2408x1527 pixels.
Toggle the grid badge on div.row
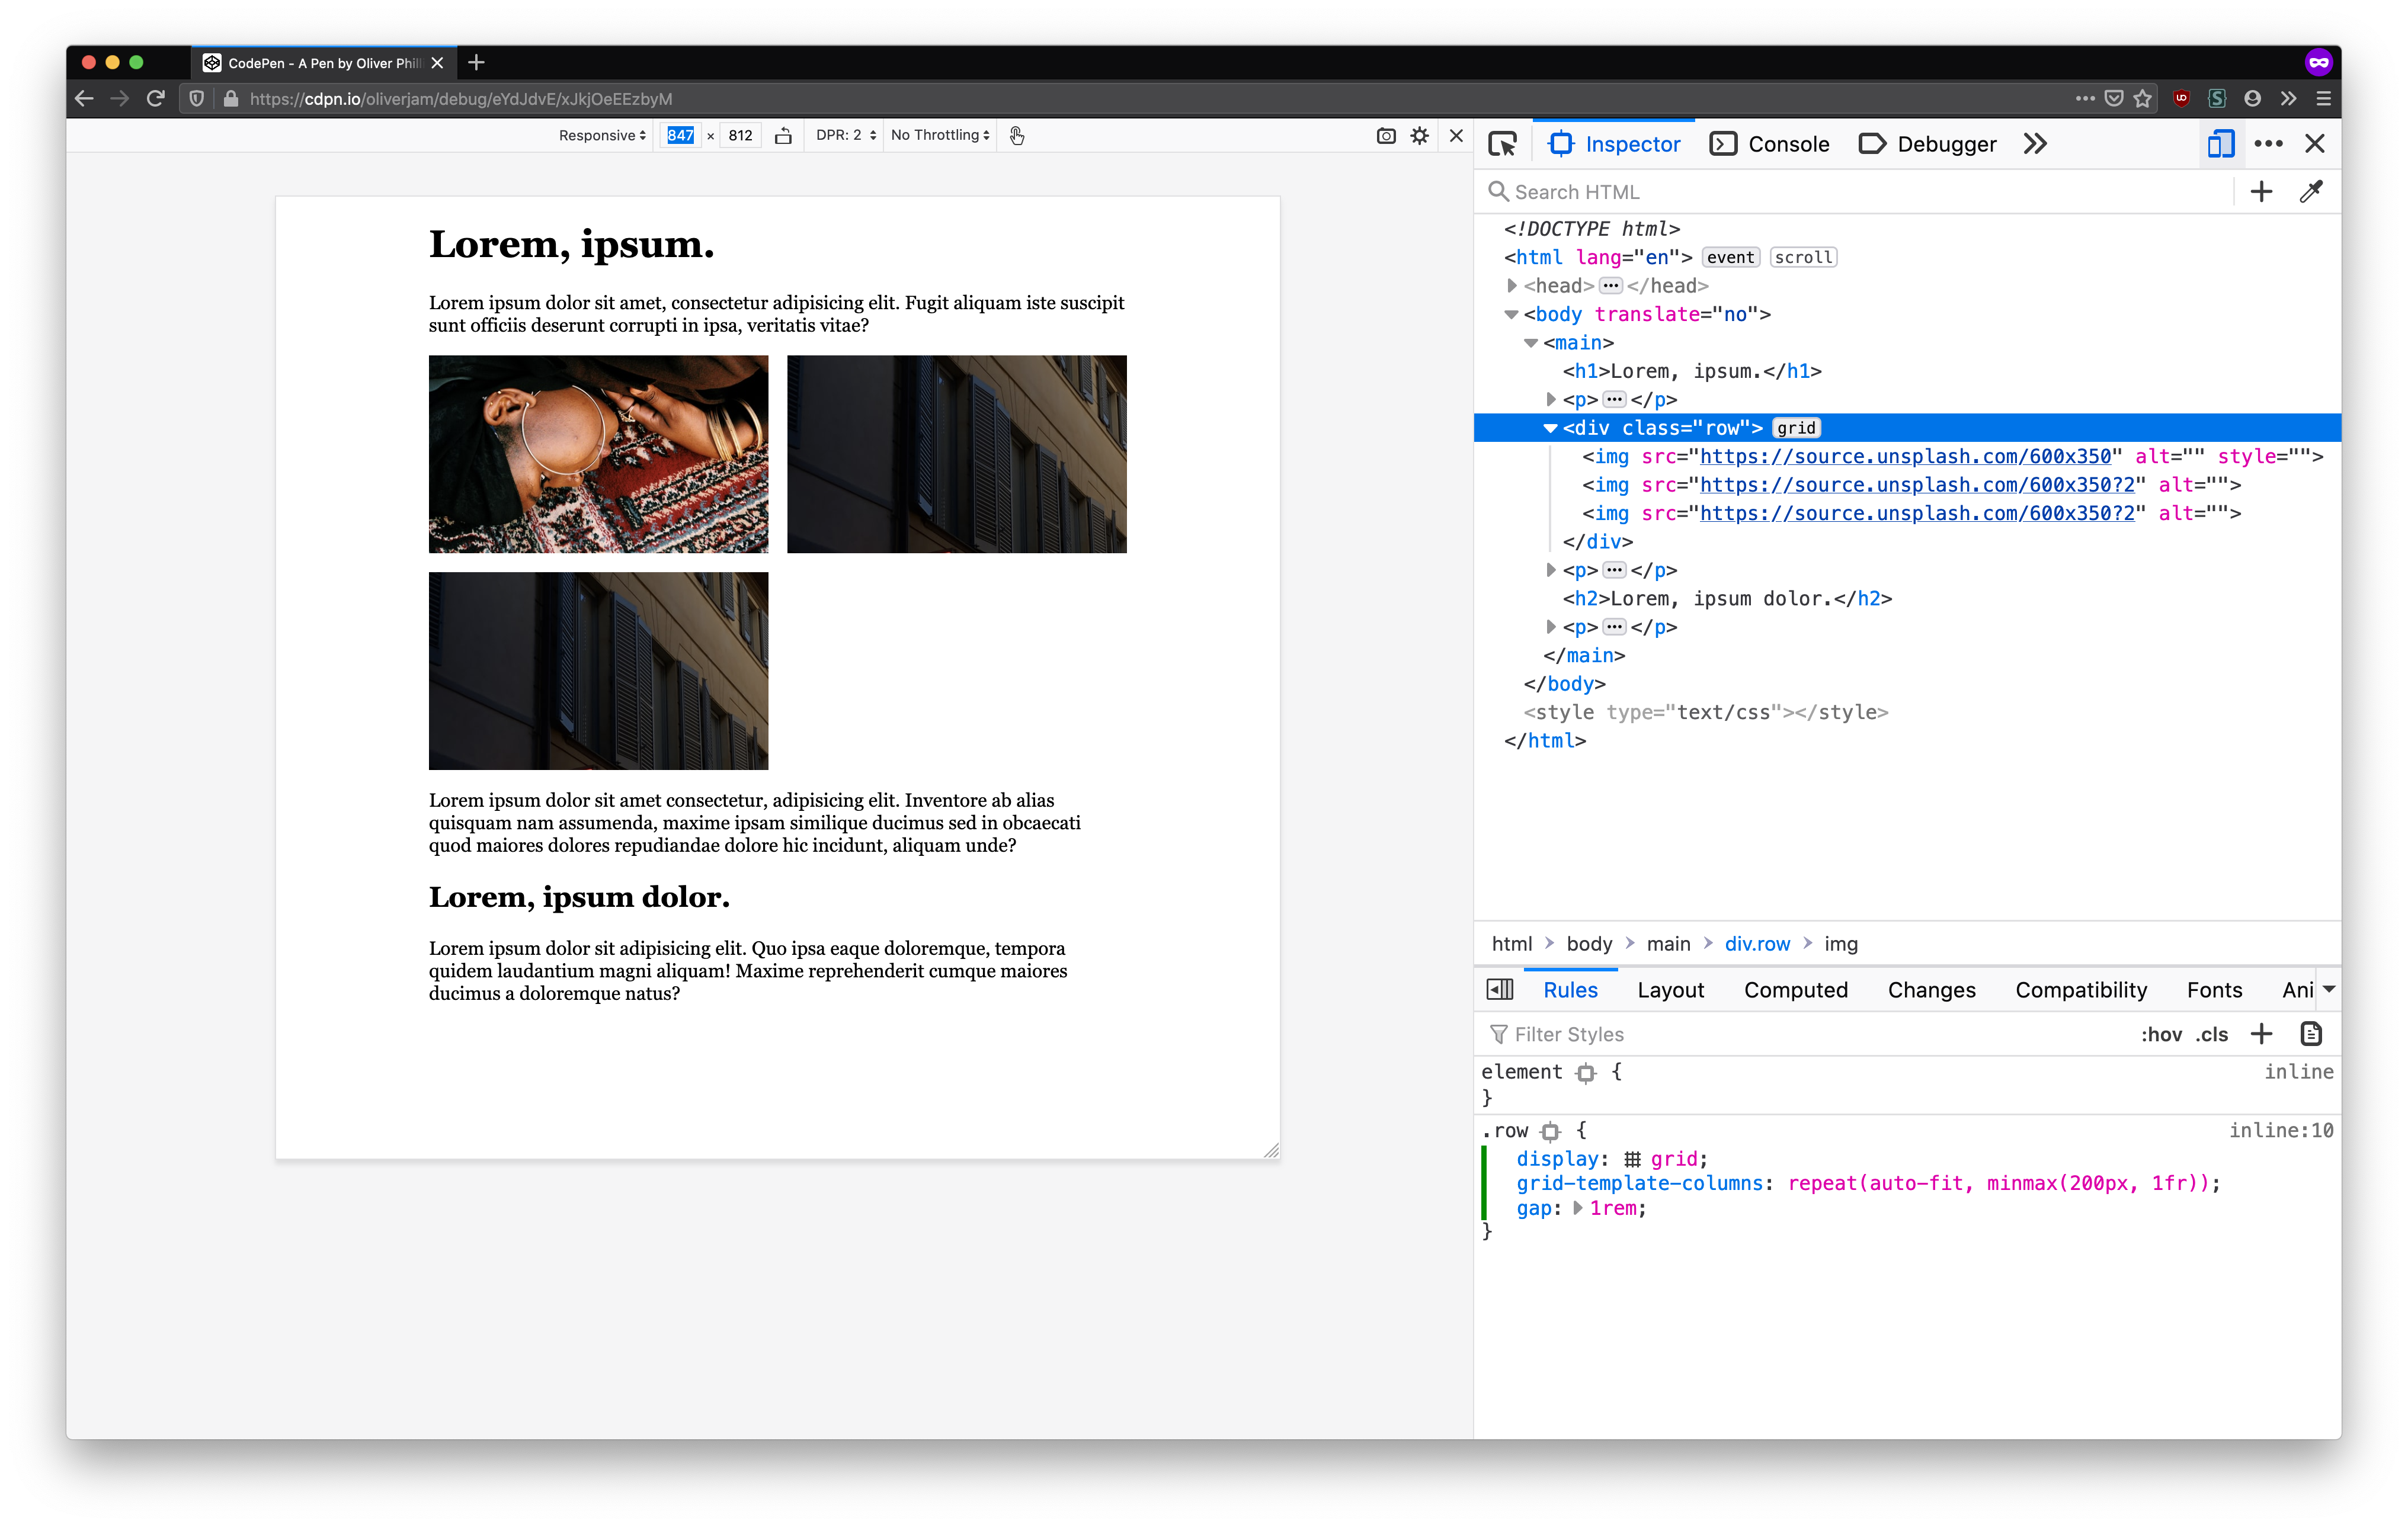(x=1796, y=428)
